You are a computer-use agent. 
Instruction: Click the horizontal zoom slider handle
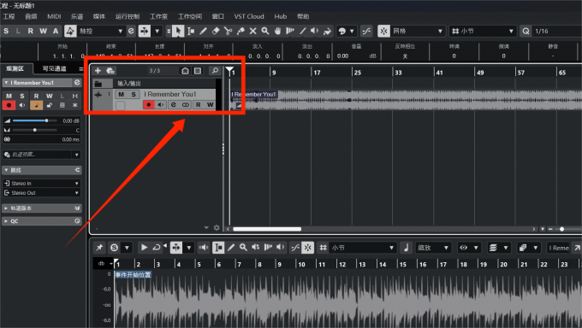(x=562, y=229)
